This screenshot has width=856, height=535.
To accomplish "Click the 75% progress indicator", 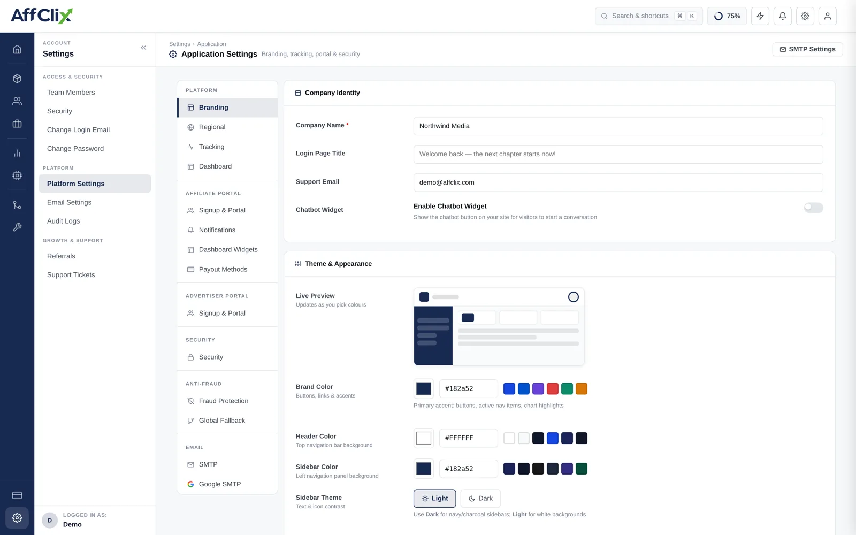I will [x=727, y=16].
